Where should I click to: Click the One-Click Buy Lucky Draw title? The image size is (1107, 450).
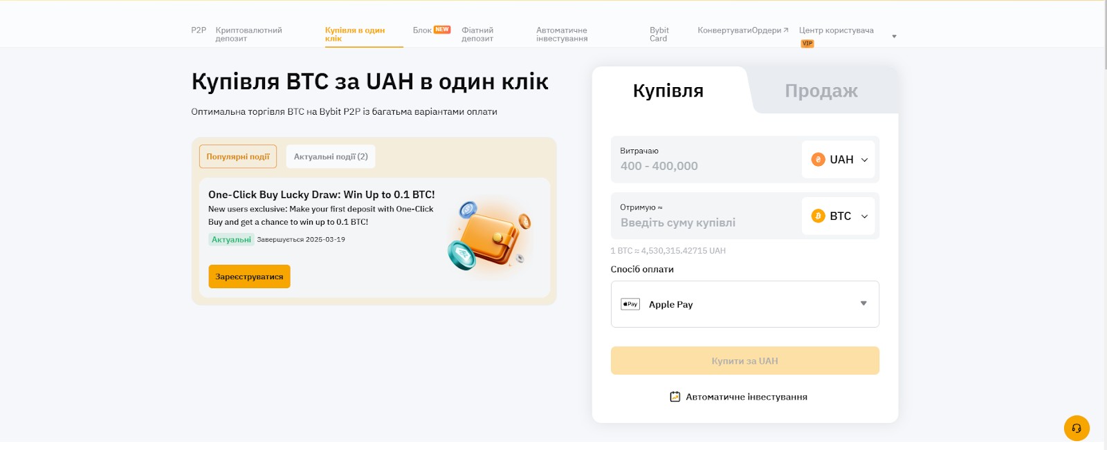point(322,195)
